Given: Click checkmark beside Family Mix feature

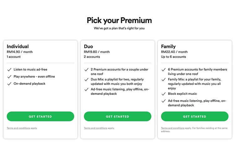Looking at the screenshot, I should click(x=163, y=80).
